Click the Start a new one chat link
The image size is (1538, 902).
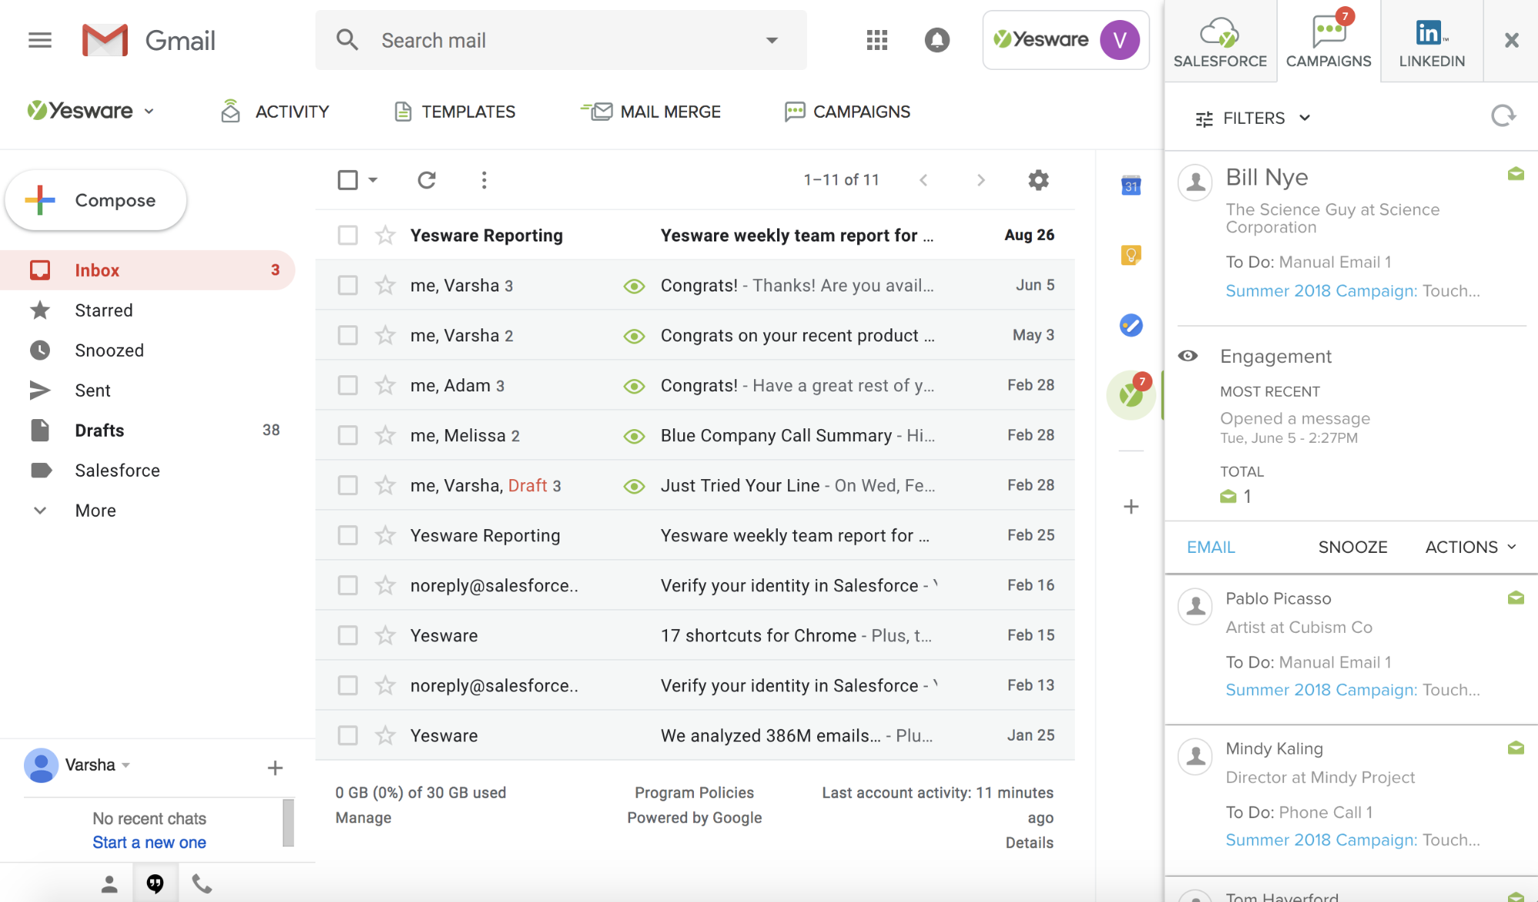tap(149, 842)
